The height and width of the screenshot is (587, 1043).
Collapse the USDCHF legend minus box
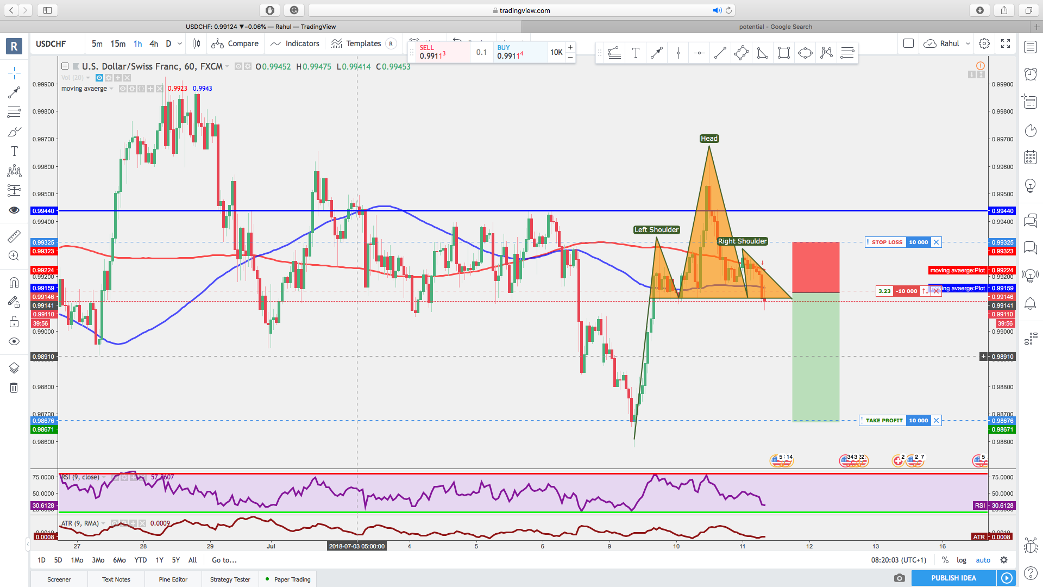[65, 66]
